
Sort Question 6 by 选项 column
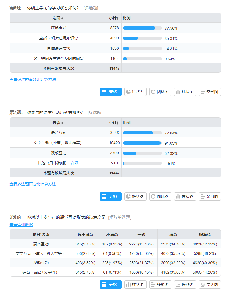pos(58,18)
